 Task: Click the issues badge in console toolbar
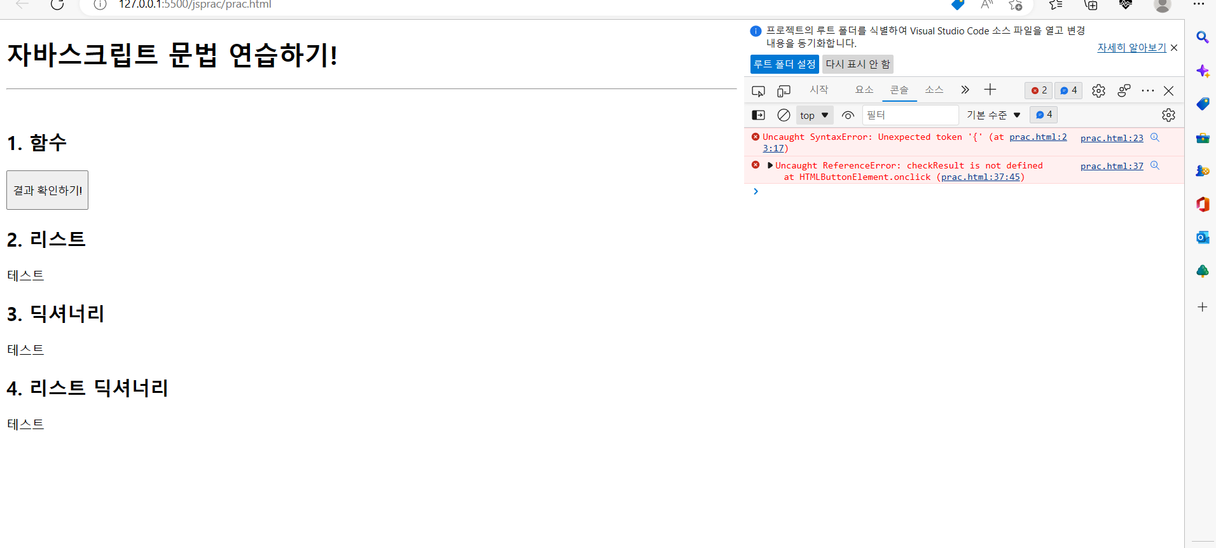[x=1044, y=114]
